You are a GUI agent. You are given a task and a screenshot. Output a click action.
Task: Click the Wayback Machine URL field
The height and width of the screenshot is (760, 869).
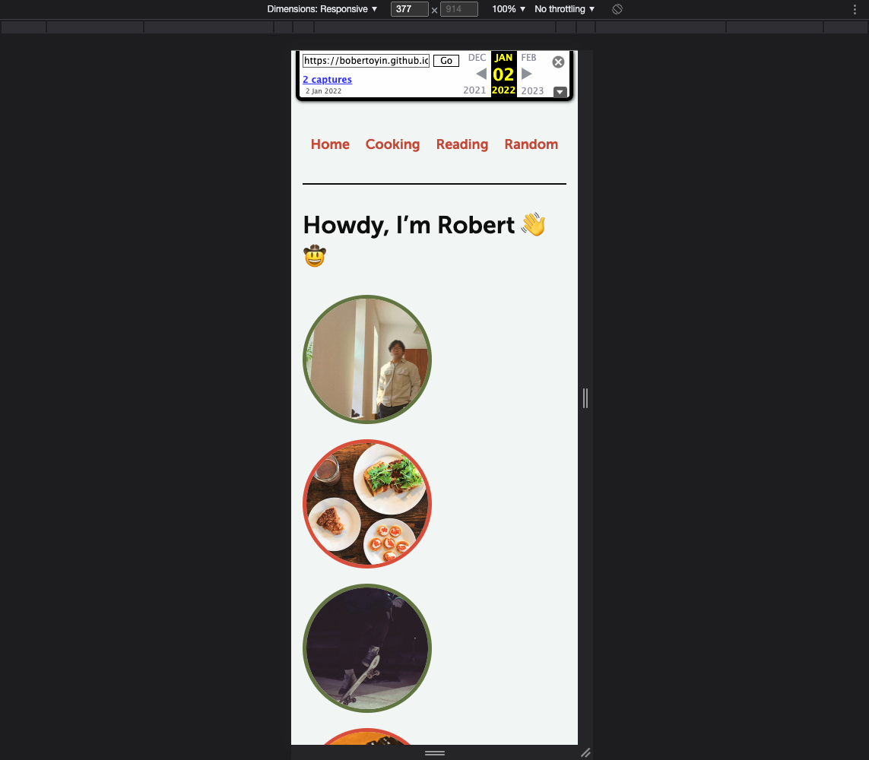(x=365, y=61)
